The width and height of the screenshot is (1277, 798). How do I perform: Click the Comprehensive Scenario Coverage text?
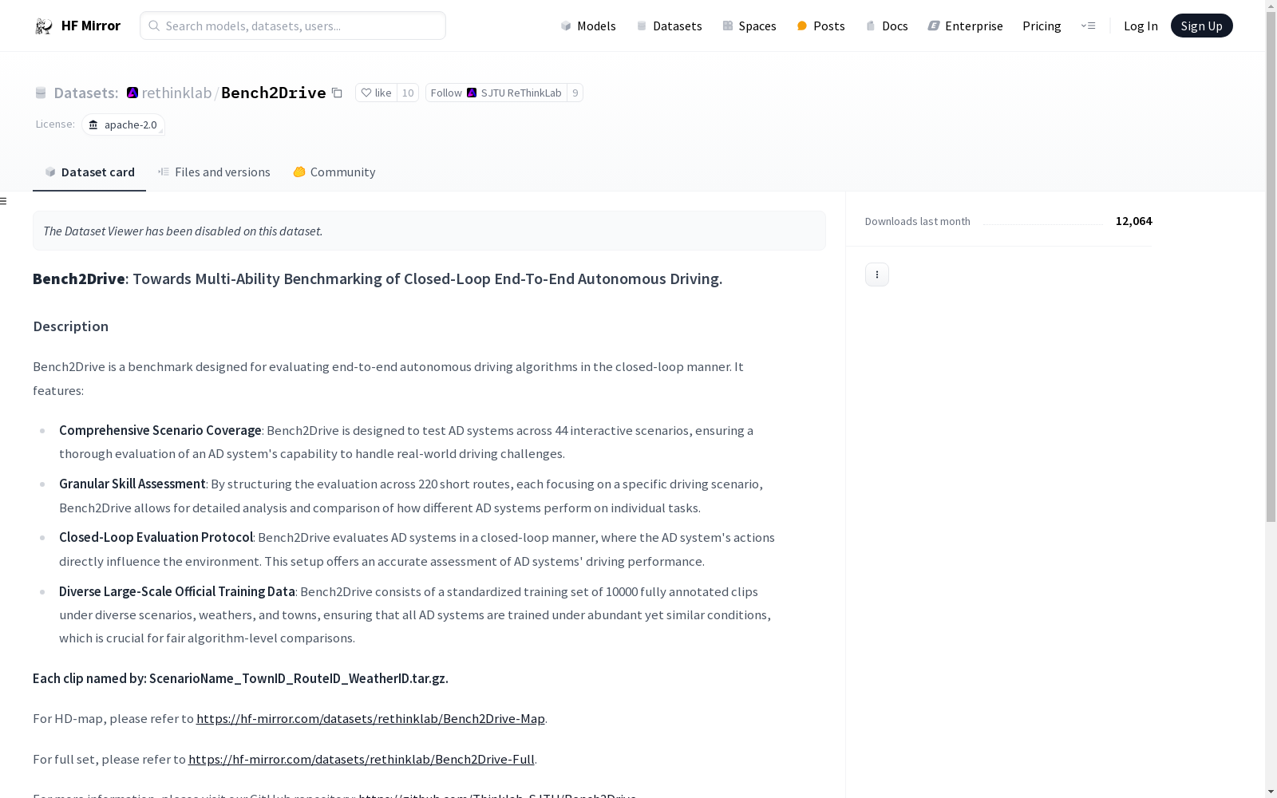(x=160, y=430)
